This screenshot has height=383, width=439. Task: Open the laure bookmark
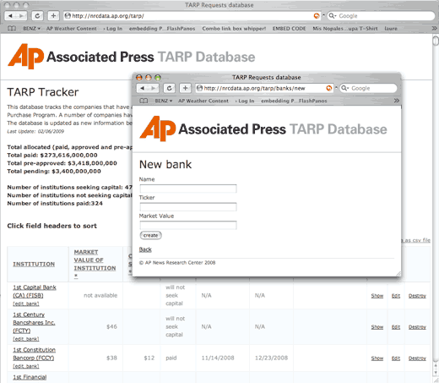391,29
